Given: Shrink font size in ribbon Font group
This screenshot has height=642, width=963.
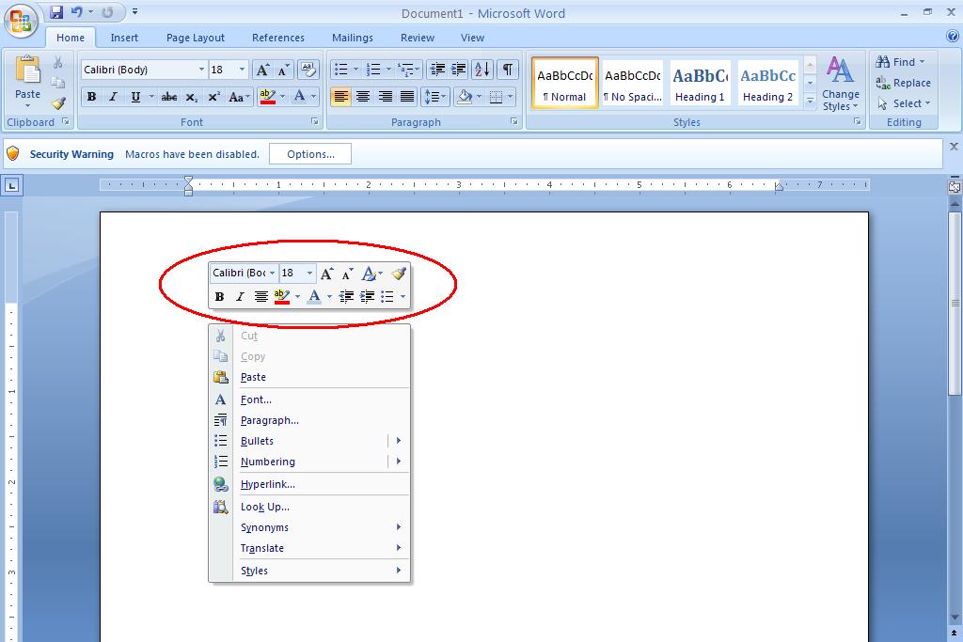Looking at the screenshot, I should [283, 70].
